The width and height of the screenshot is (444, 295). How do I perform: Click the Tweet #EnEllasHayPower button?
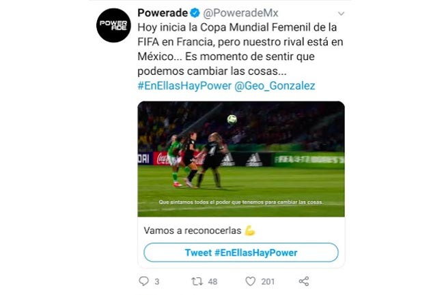point(241,252)
